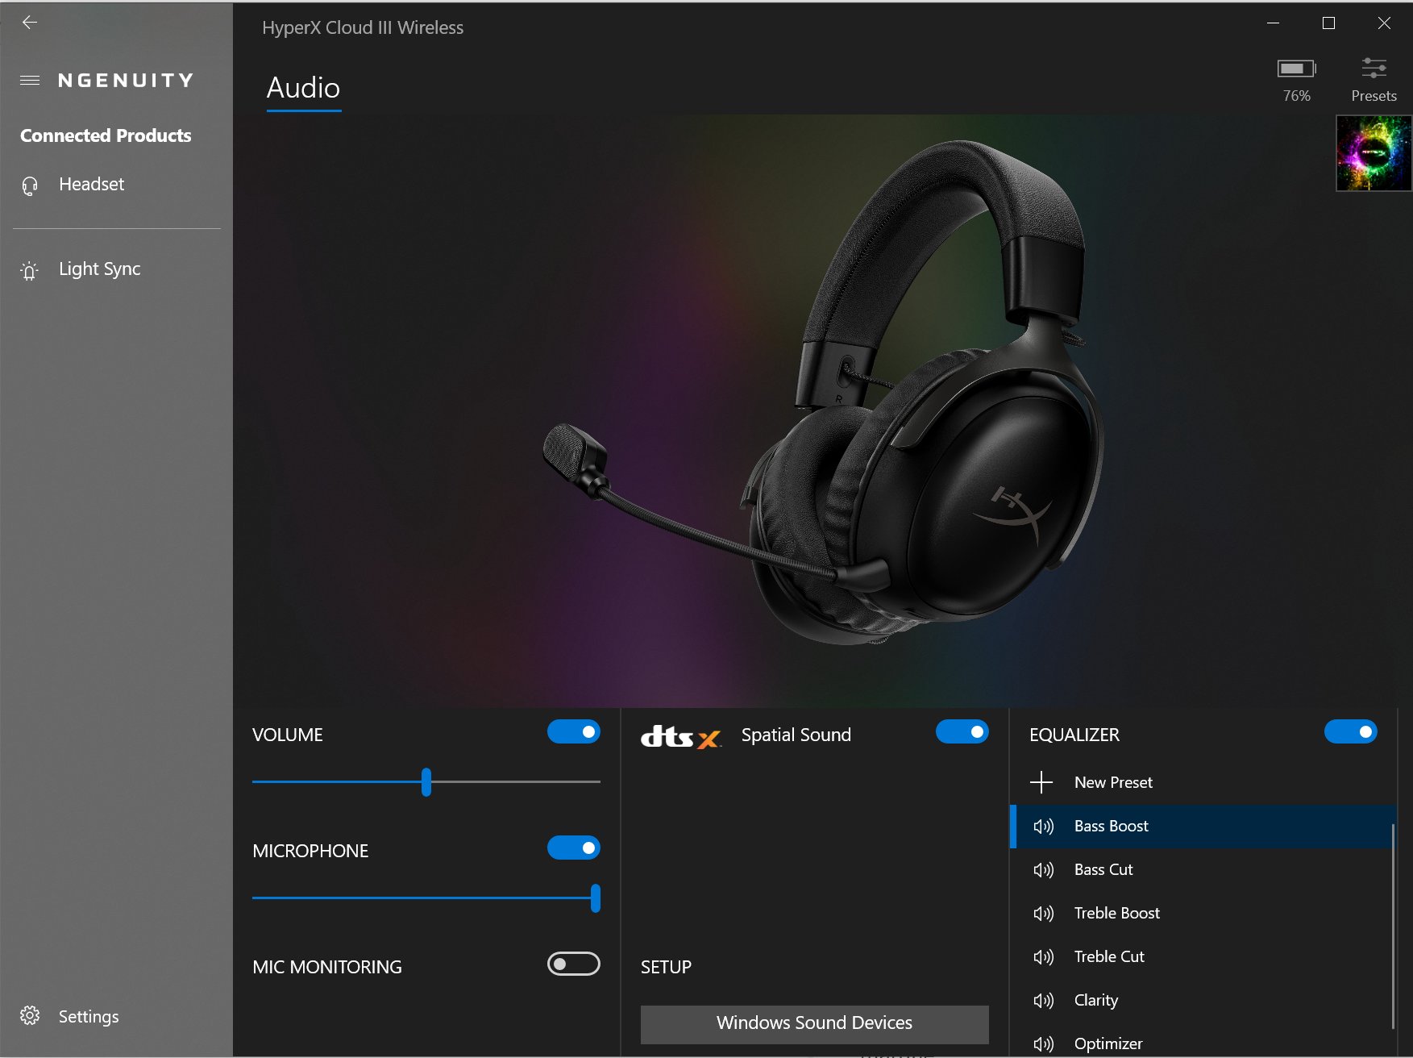1413x1058 pixels.
Task: Select the Clarity equalizer preset
Action: pyautogui.click(x=1095, y=1000)
